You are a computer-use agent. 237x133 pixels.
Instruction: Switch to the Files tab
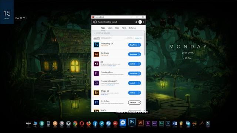pyautogui.click(x=117, y=28)
